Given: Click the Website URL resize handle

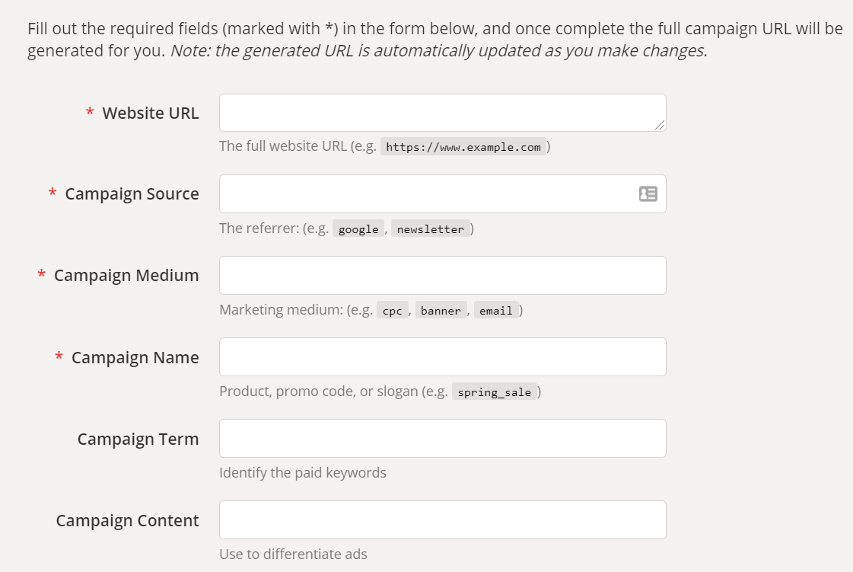Looking at the screenshot, I should point(660,125).
